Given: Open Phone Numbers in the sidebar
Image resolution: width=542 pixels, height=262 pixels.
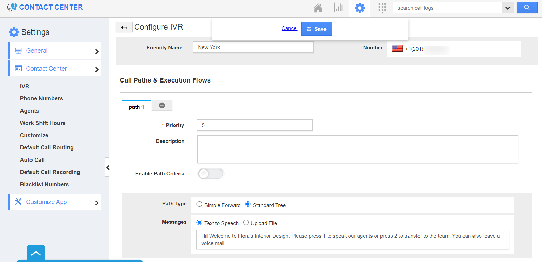Looking at the screenshot, I should (x=42, y=98).
